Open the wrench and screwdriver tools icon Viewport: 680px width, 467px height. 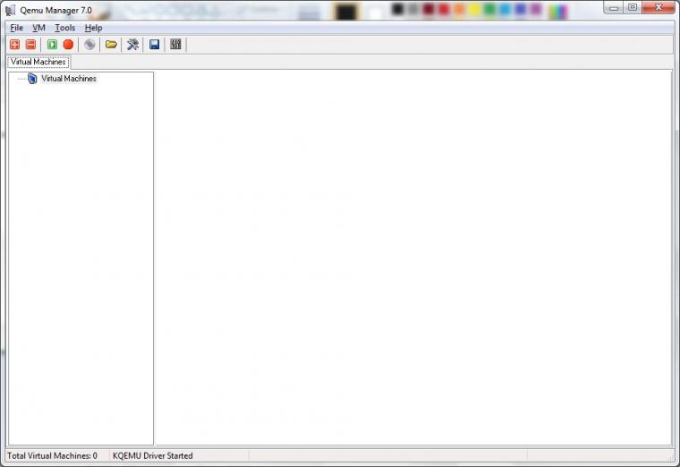coord(132,45)
